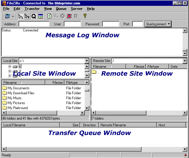
Task: Sort remote list by Date header
Action: (x=178, y=67)
